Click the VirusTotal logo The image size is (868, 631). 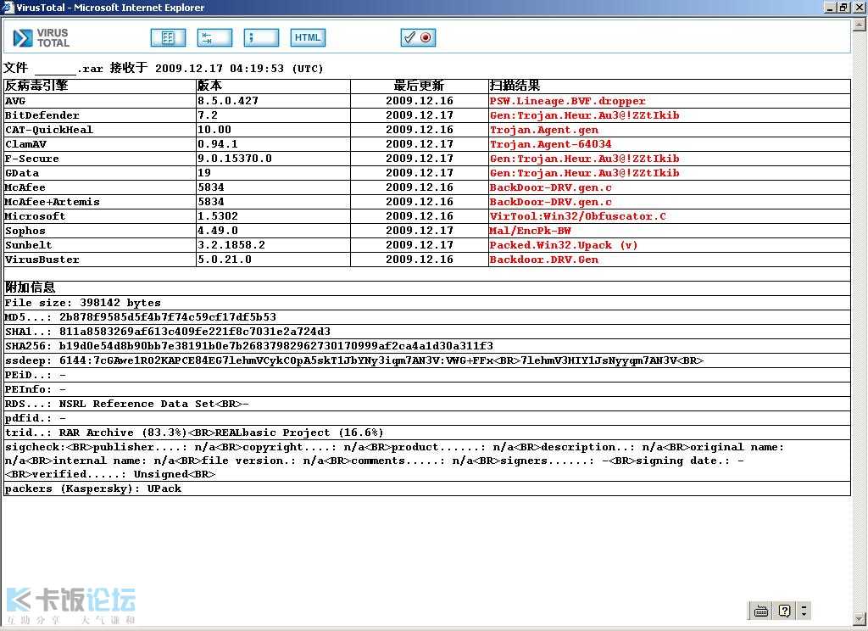tap(41, 37)
